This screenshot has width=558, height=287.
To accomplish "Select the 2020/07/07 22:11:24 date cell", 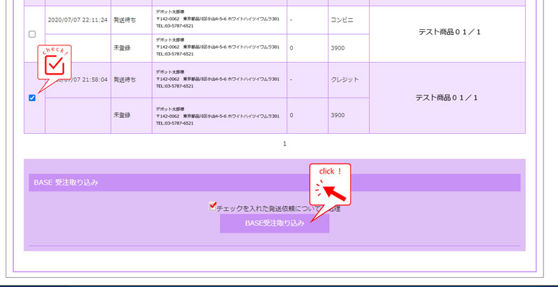I will 77,20.
